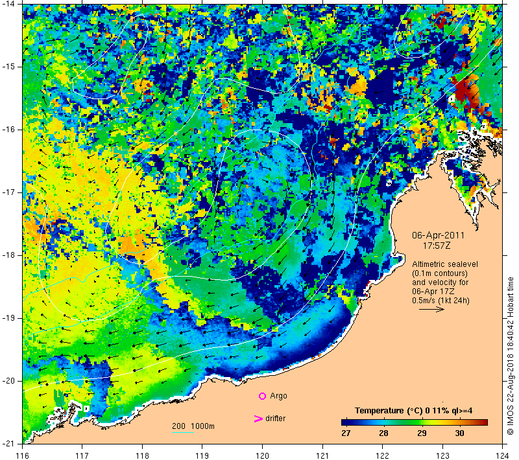Click the 'Argo' legend label

(278, 396)
